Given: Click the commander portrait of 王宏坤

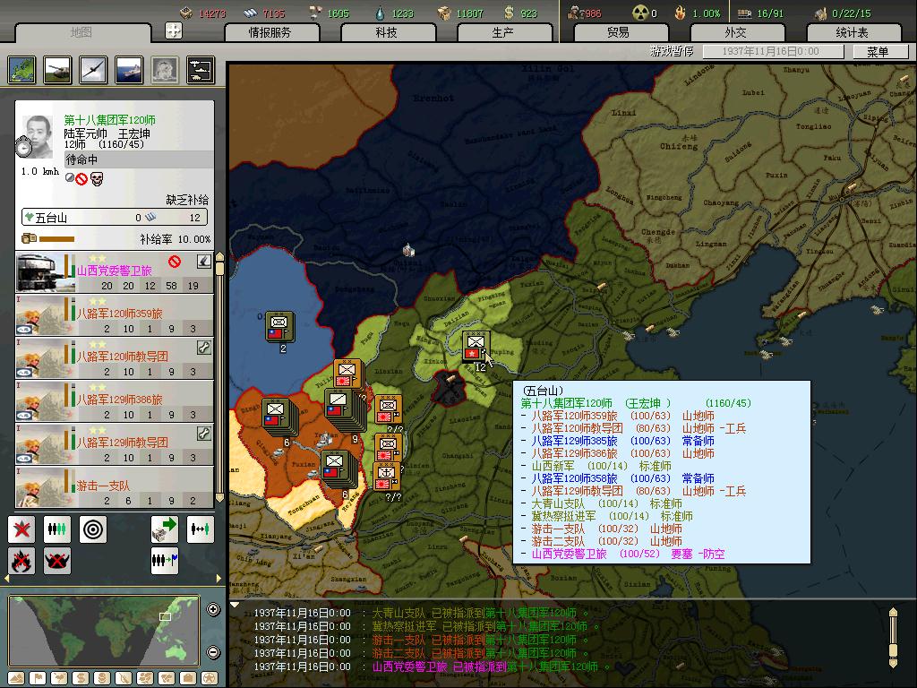Looking at the screenshot, I should click(x=39, y=133).
